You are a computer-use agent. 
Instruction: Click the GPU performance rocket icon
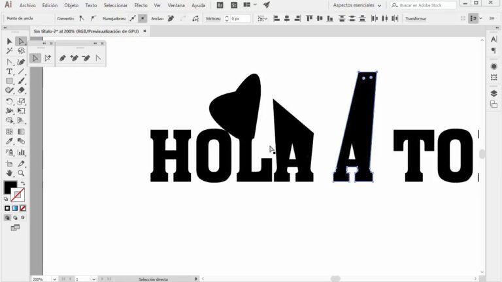click(267, 5)
